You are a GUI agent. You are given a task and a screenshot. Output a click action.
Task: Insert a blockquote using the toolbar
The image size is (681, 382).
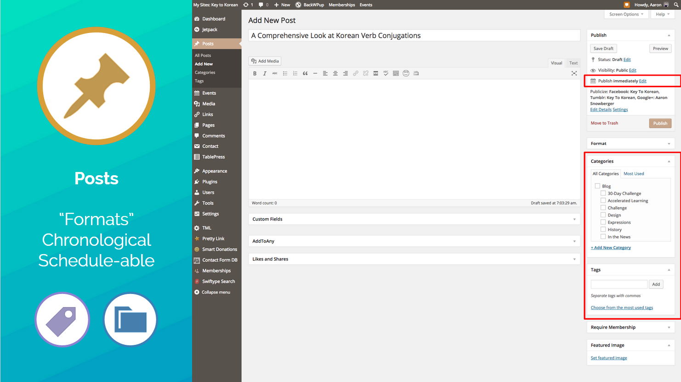[305, 73]
